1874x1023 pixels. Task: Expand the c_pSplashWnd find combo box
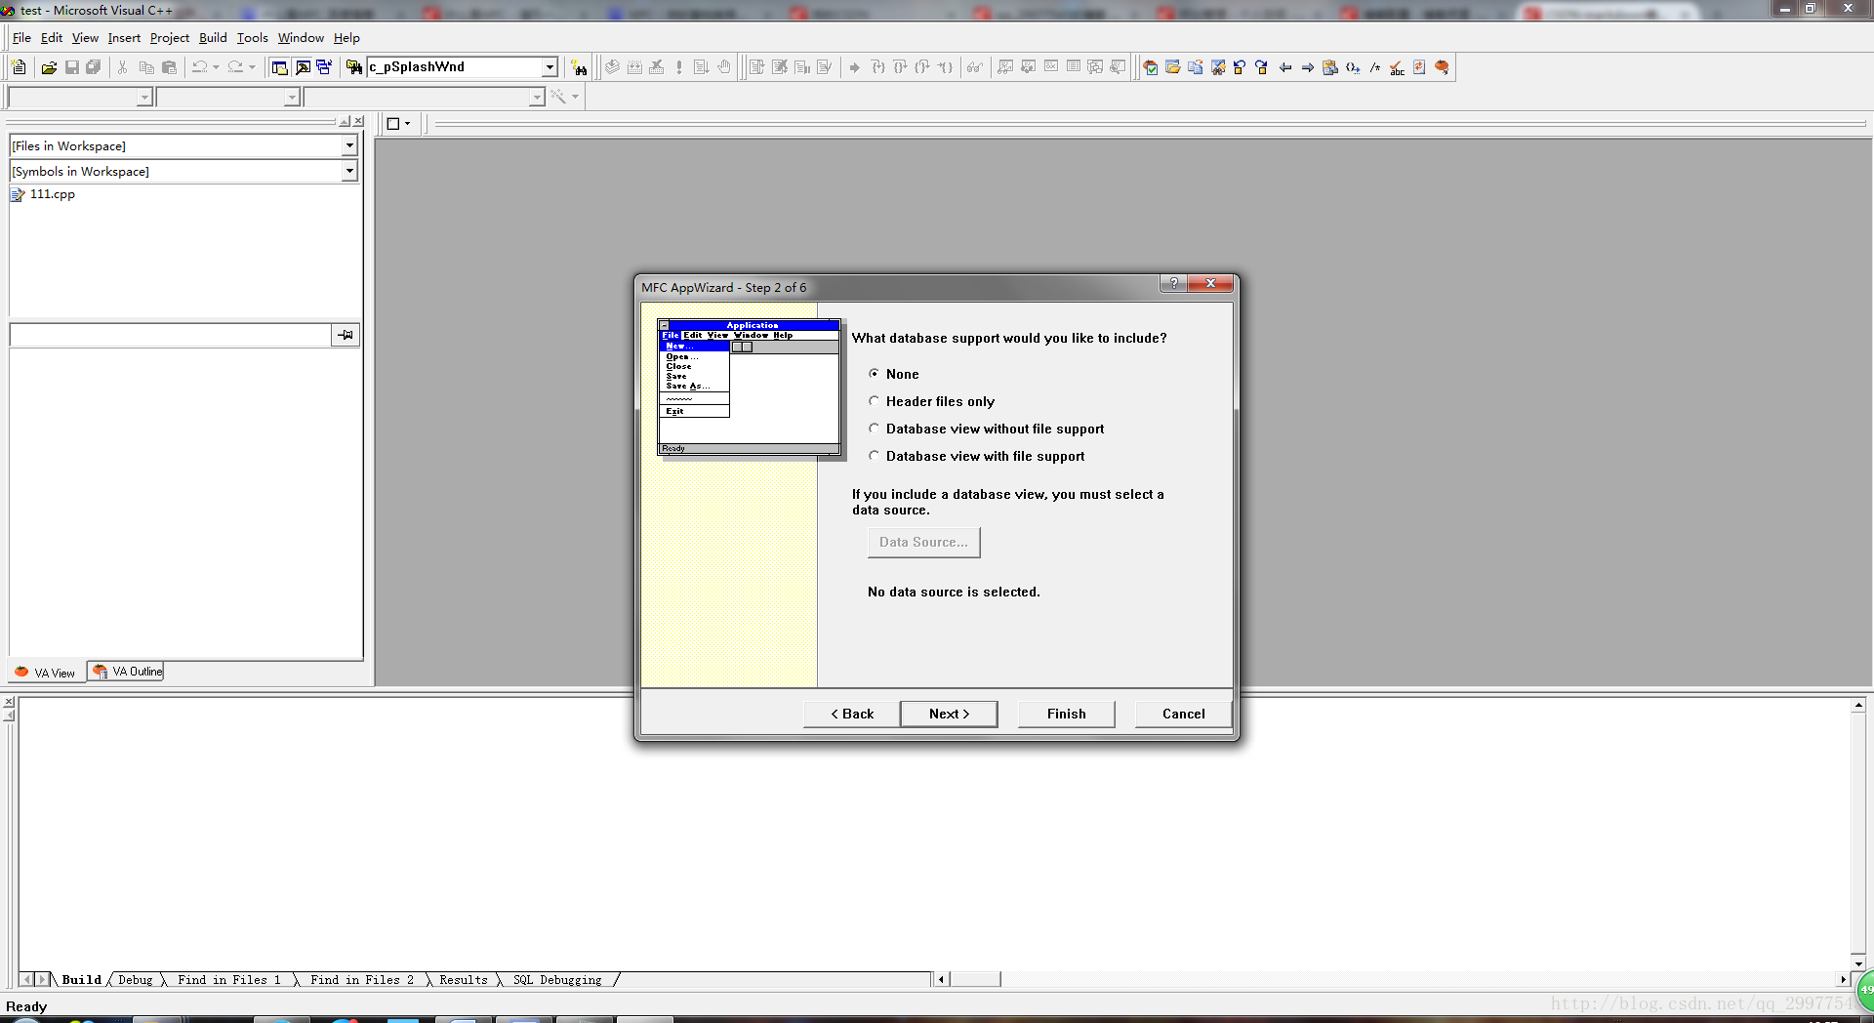click(550, 67)
